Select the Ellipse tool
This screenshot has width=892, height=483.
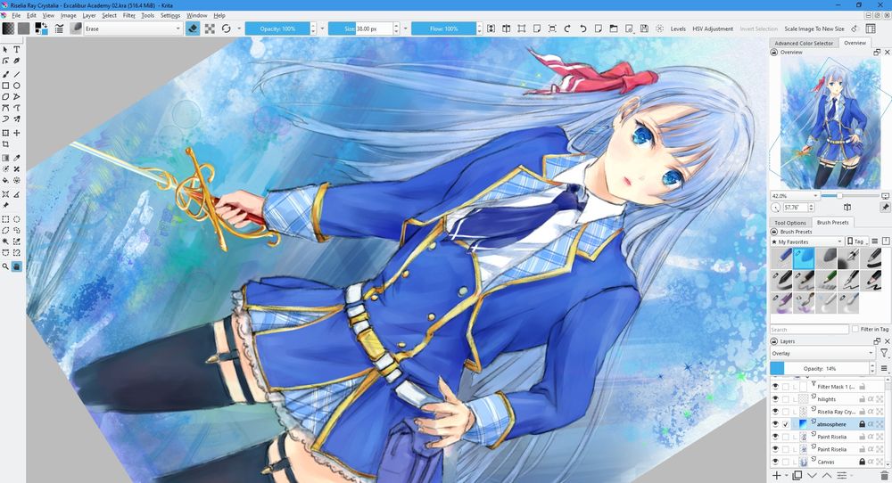(16, 86)
